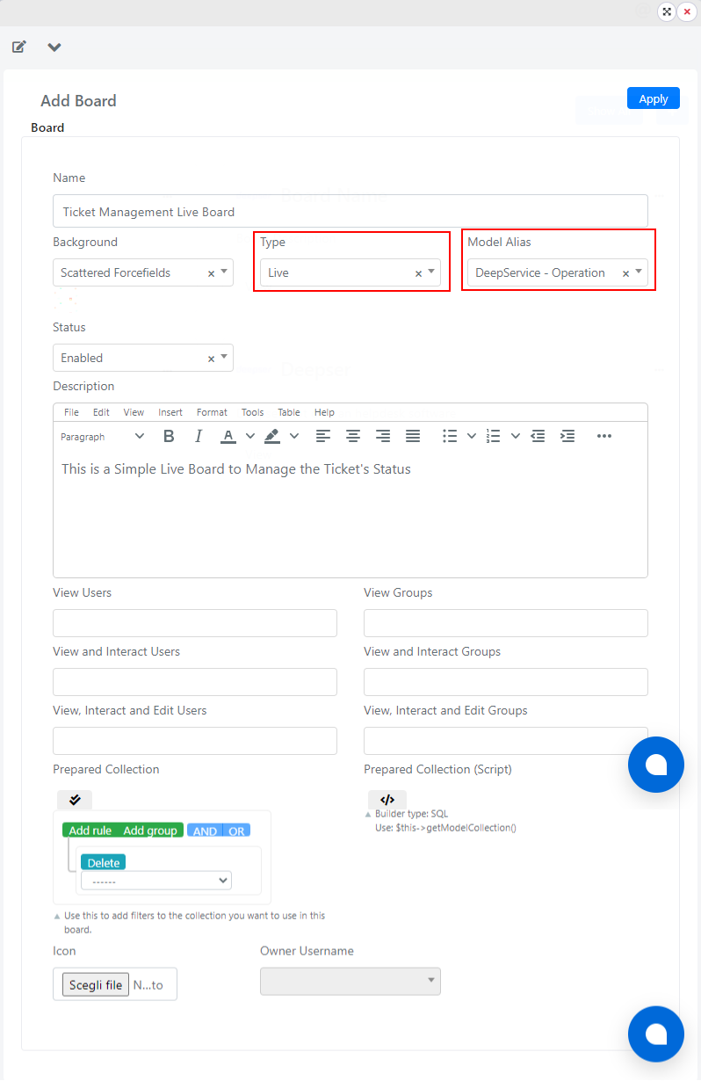
Task: Open the Owner Username dropdown
Action: pyautogui.click(x=350, y=982)
